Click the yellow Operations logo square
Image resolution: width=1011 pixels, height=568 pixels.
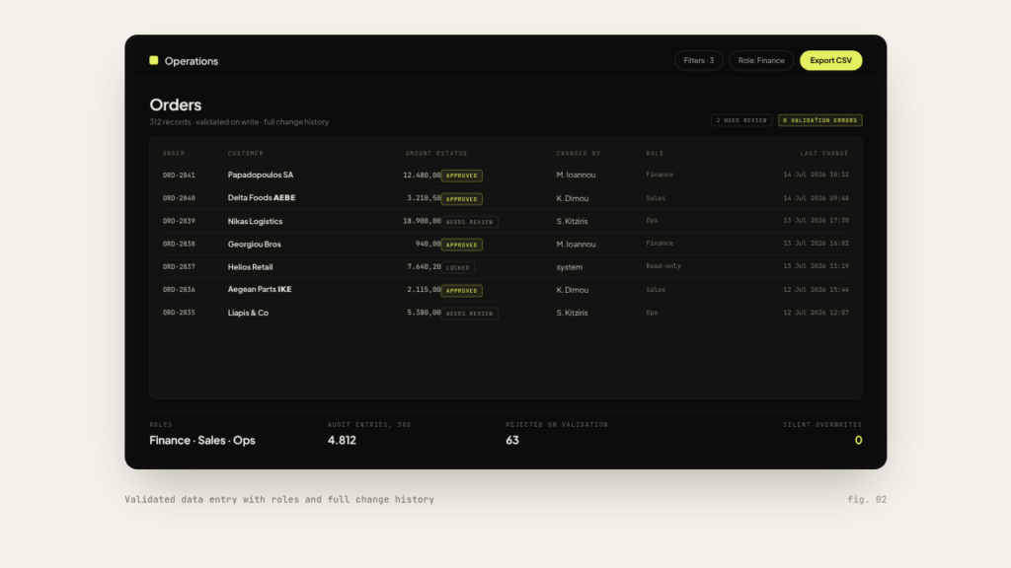click(153, 60)
